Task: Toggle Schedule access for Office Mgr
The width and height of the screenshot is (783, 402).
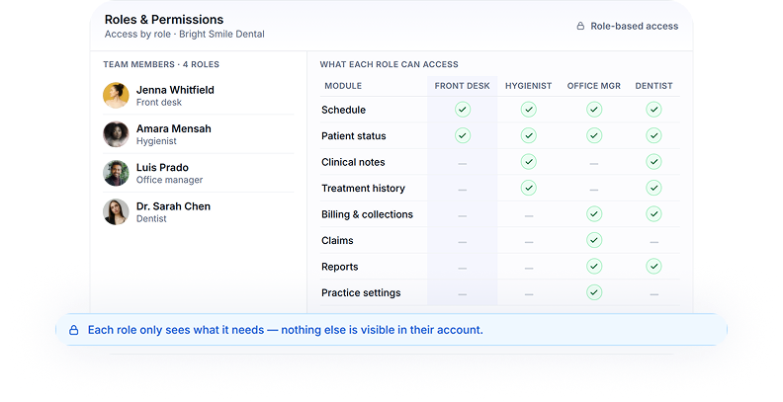Action: tap(594, 110)
